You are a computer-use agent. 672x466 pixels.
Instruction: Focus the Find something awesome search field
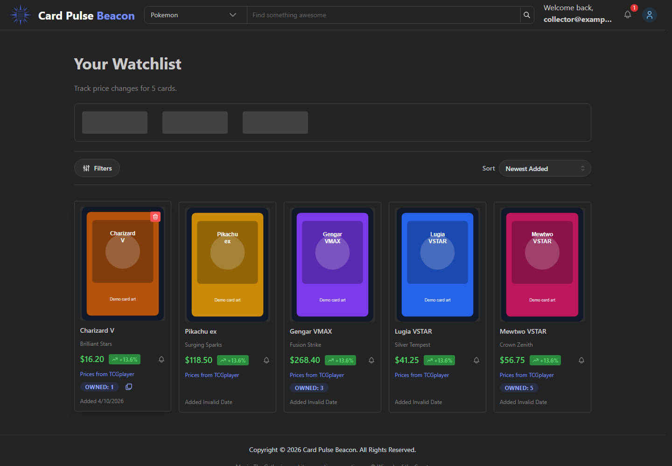[384, 15]
